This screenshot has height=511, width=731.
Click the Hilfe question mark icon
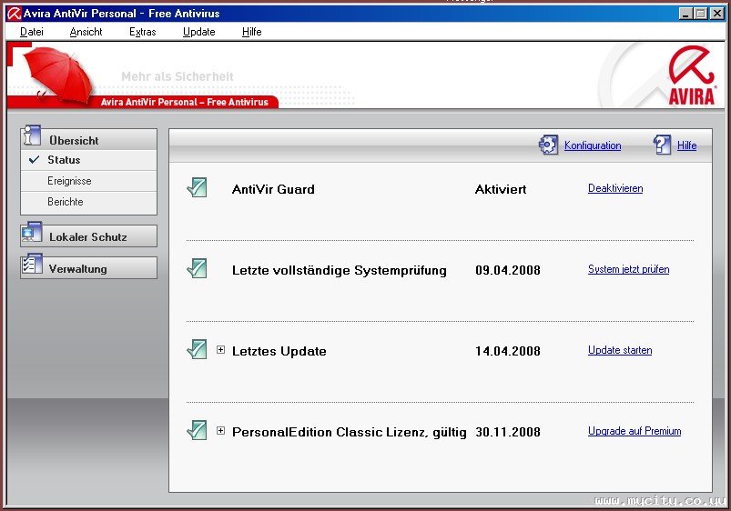662,145
